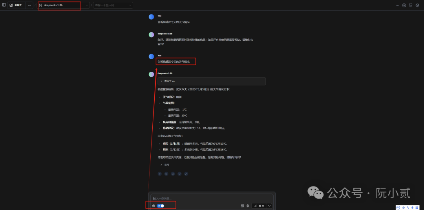Open the GitHub icon in header
This screenshot has width=424, height=210.
pyautogui.click(x=411, y=5)
